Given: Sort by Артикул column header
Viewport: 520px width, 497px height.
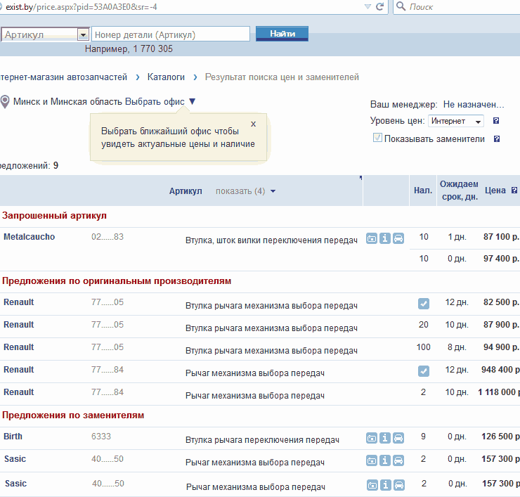Looking at the screenshot, I should point(186,191).
